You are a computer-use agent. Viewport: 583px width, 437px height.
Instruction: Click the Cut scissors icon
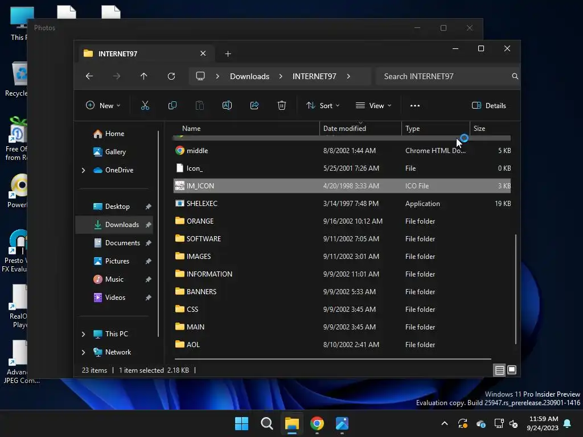click(x=145, y=105)
